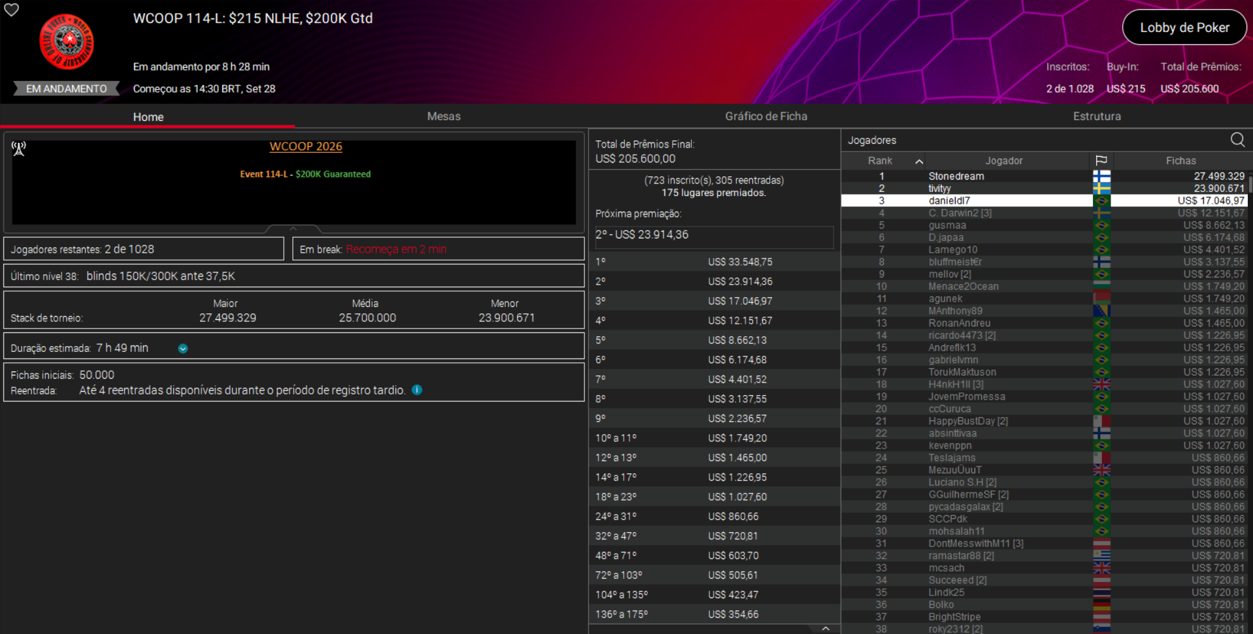Click the Lobby de Poker button
This screenshot has width=1253, height=634.
[x=1184, y=27]
